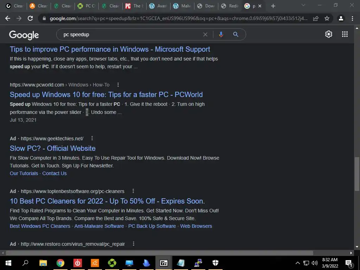Viewport: 360px width, 270px height.
Task: Switch to the 'Malw' tab
Action: [182, 6]
